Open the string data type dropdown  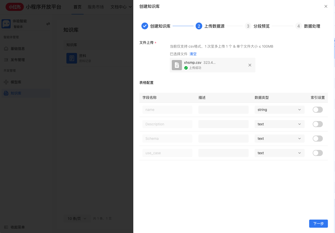[x=280, y=109]
